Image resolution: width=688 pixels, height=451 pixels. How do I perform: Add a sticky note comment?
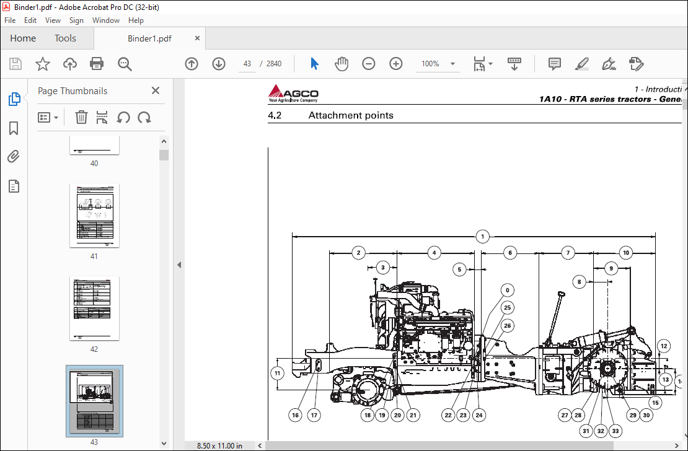pos(555,64)
